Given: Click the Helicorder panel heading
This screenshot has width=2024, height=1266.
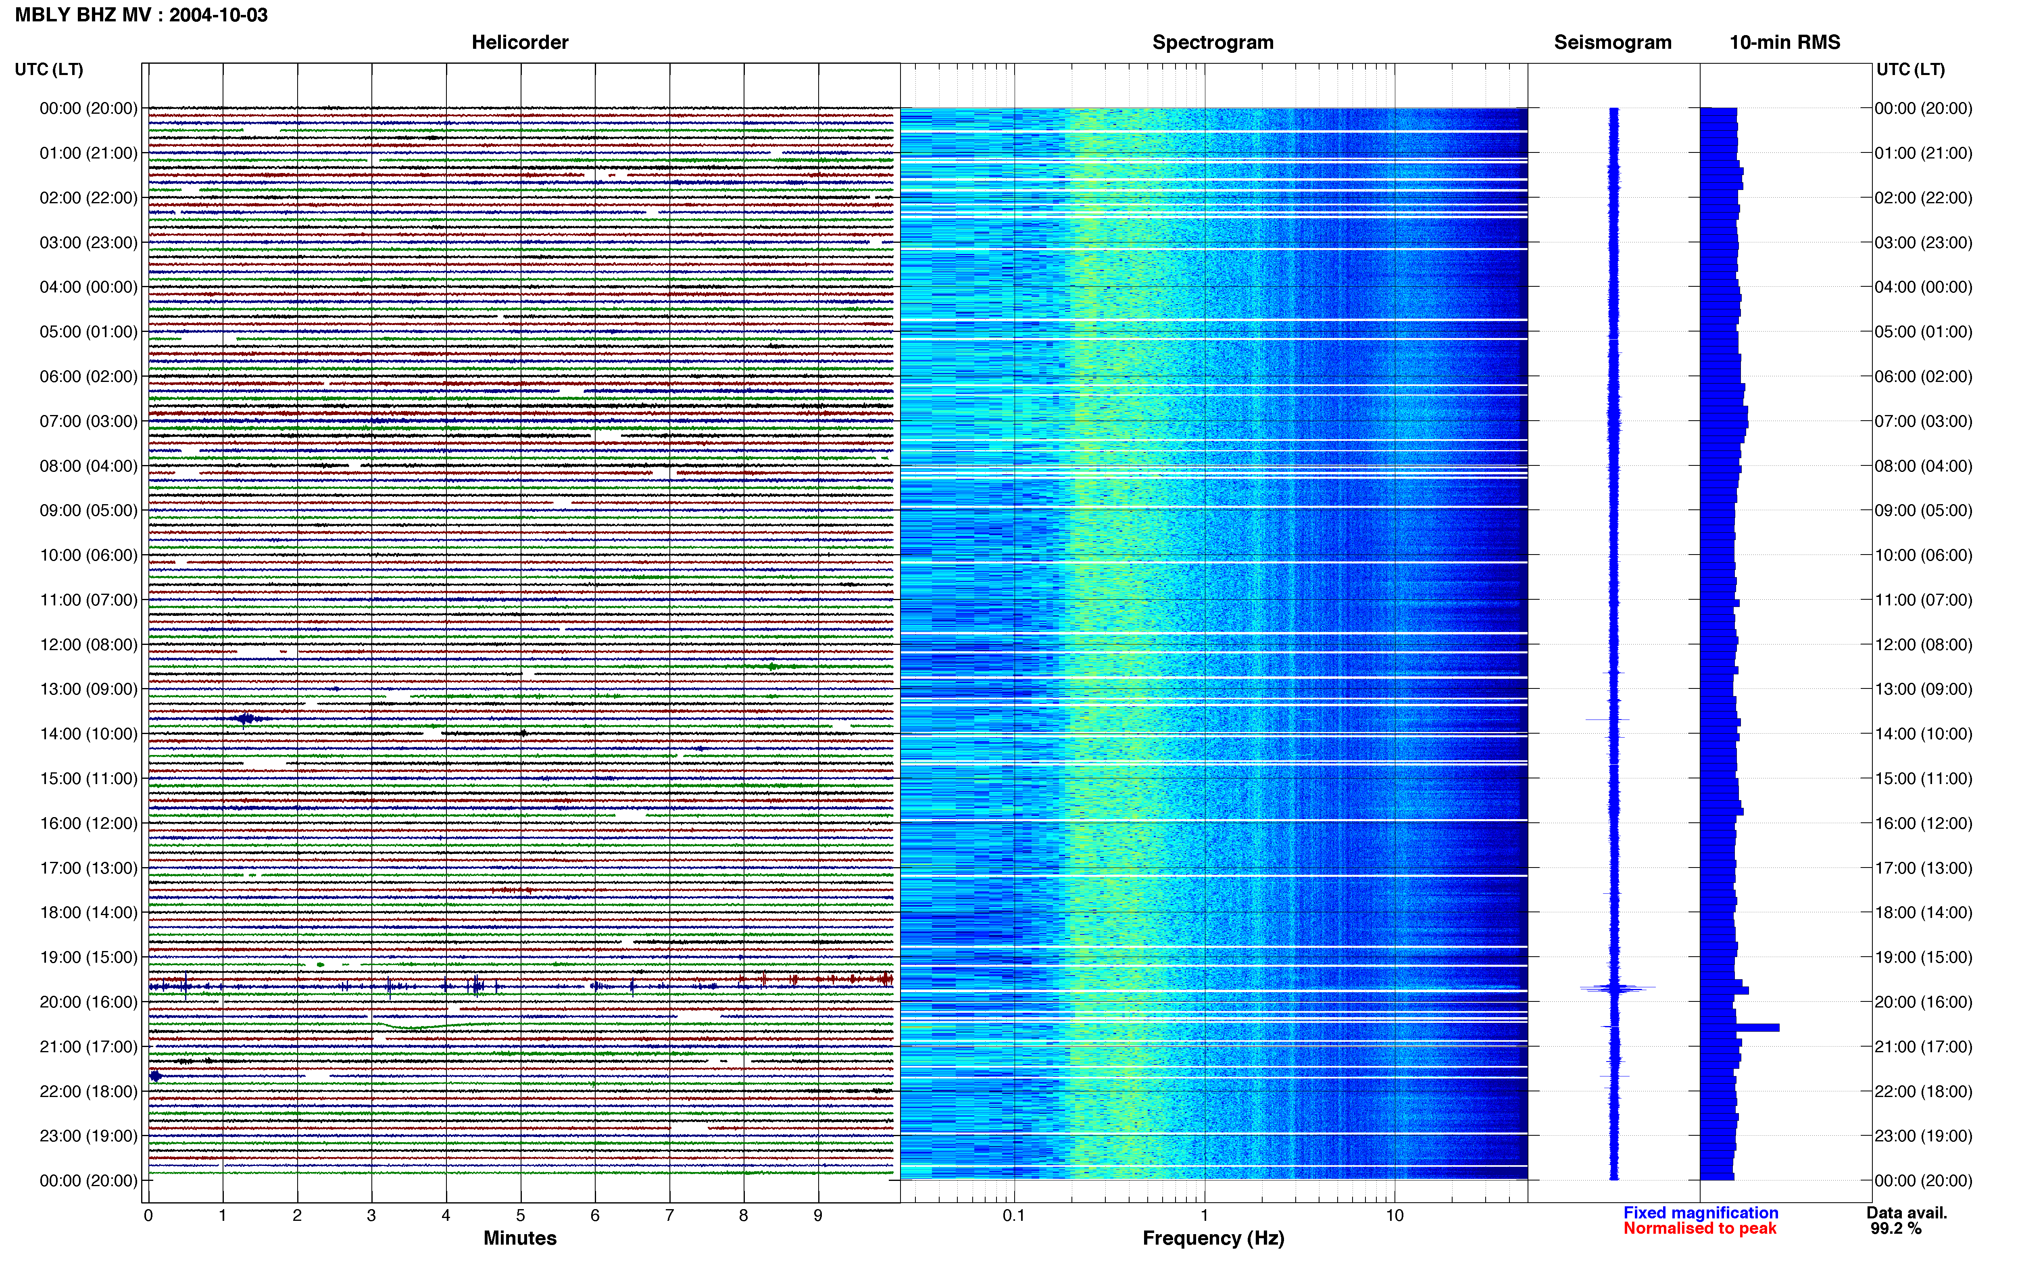Looking at the screenshot, I should 520,42.
